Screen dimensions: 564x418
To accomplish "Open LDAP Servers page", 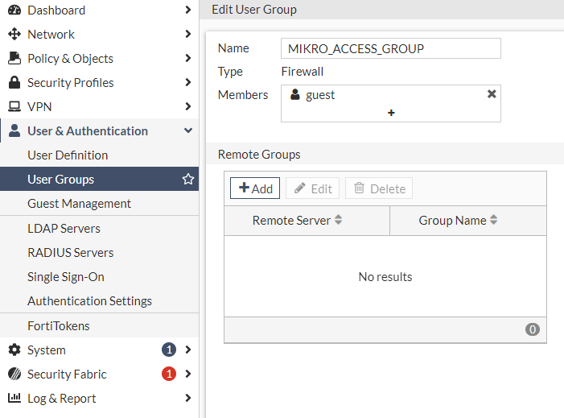I will click(64, 229).
